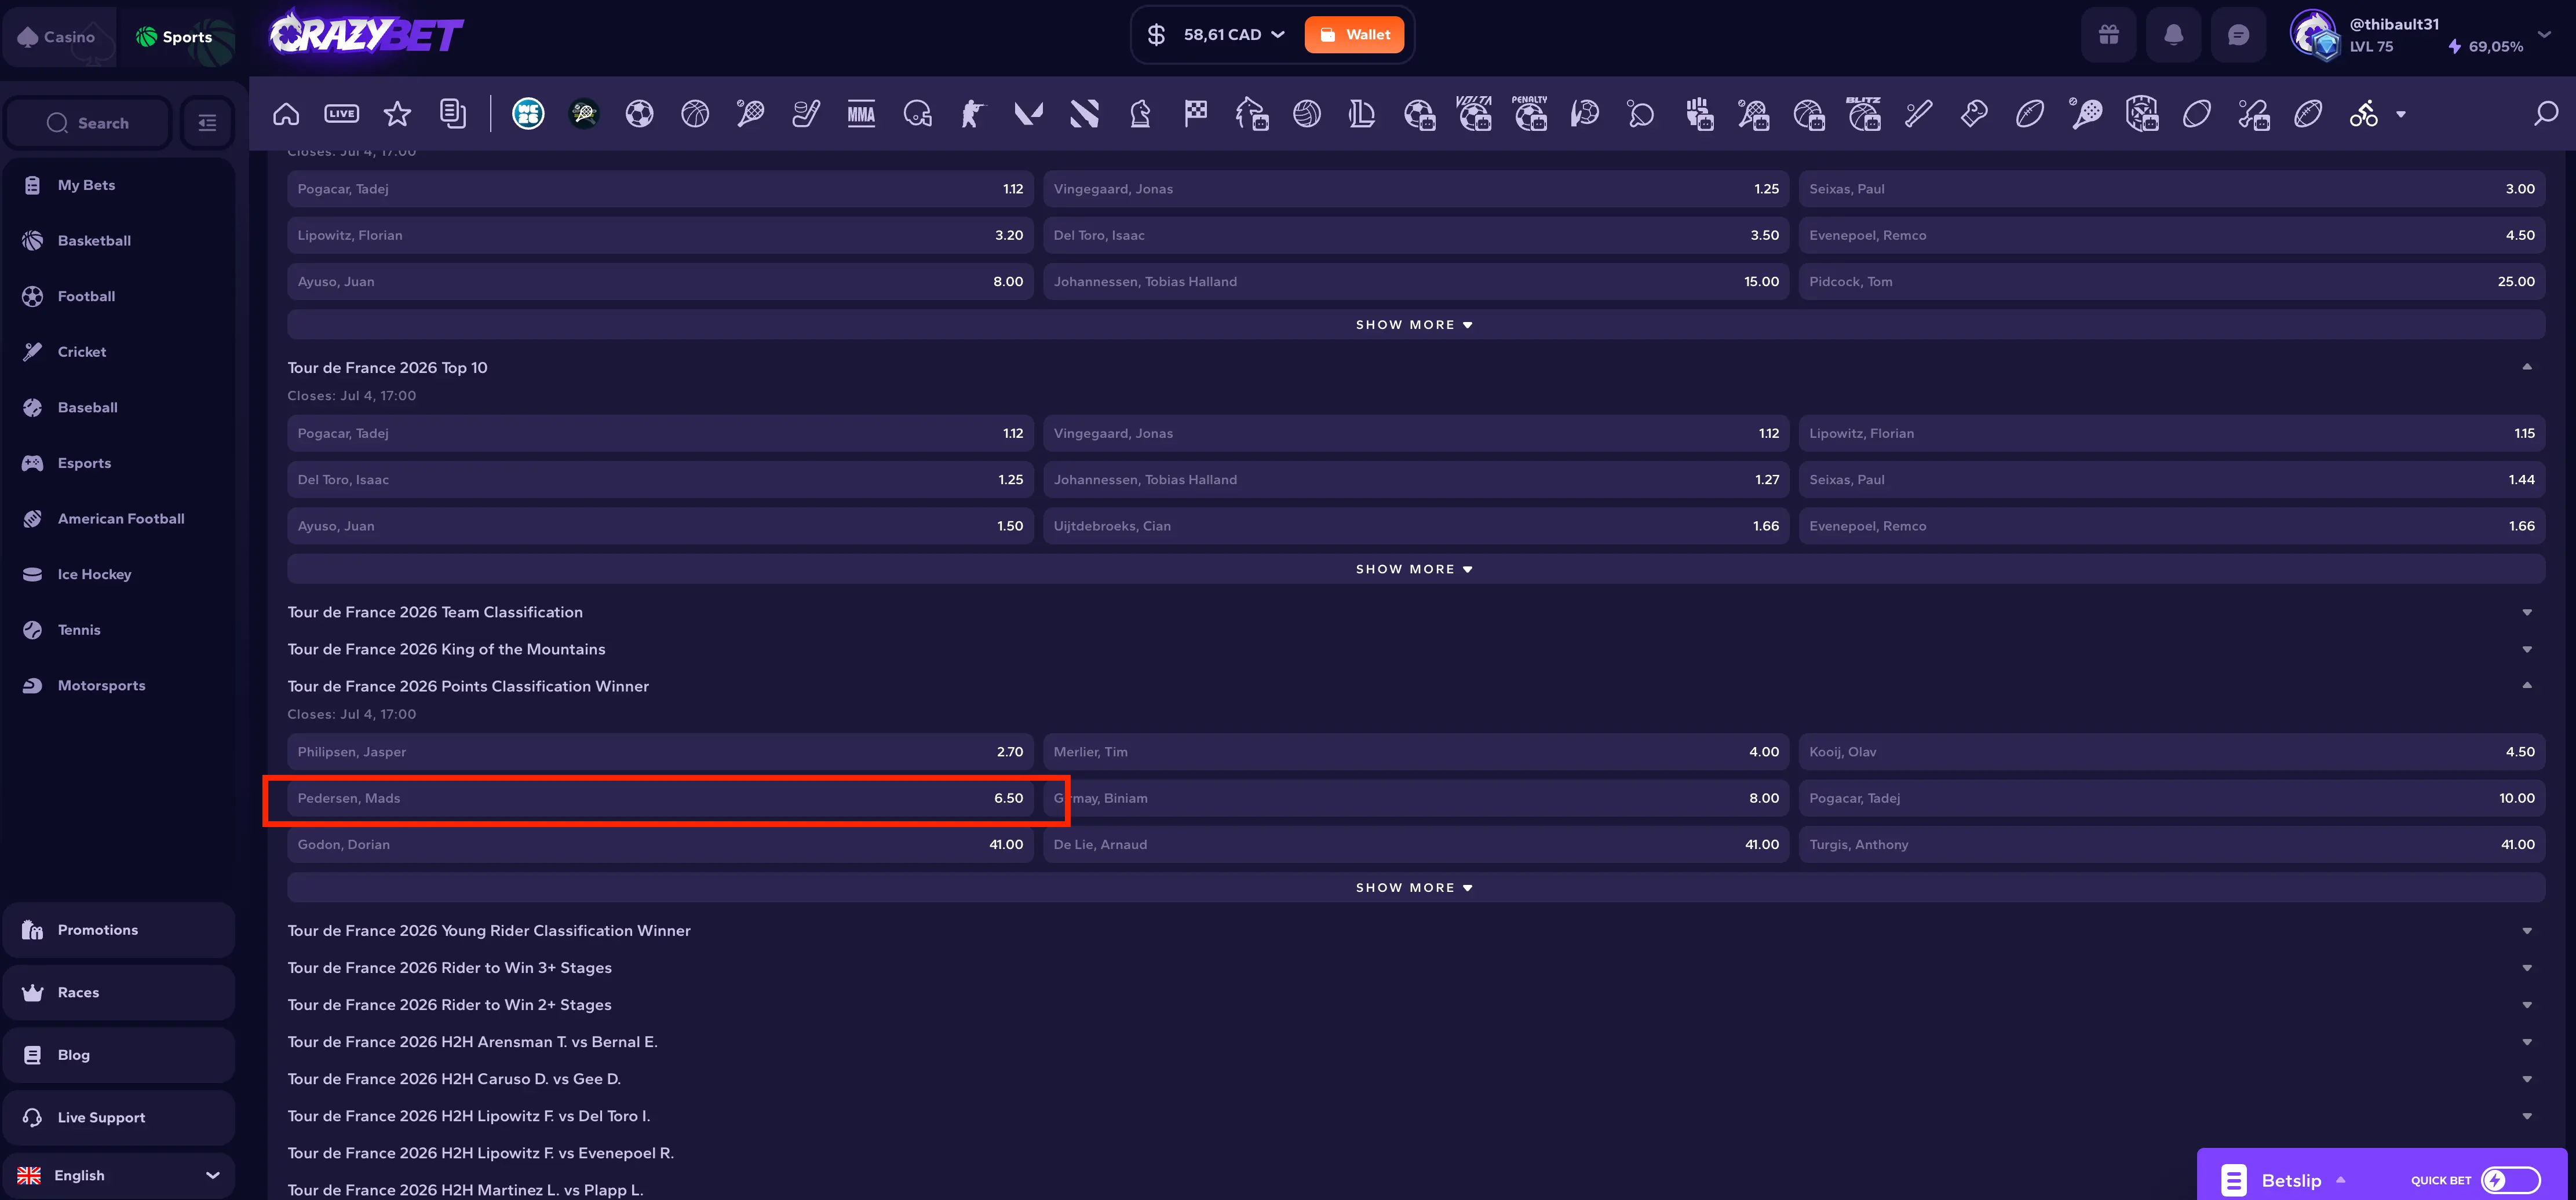Open the top-right search magnifier
The height and width of the screenshot is (1200, 2576).
pyautogui.click(x=2546, y=114)
